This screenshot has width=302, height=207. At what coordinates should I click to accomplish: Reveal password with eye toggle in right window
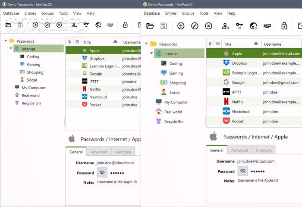[242, 171]
